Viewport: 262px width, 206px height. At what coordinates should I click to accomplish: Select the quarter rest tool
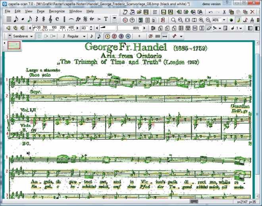pyautogui.click(x=37, y=19)
